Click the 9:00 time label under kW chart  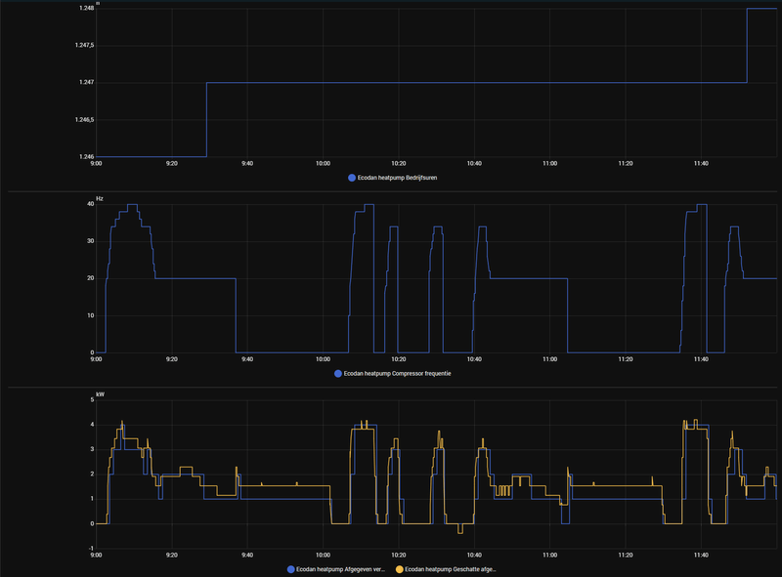point(96,556)
